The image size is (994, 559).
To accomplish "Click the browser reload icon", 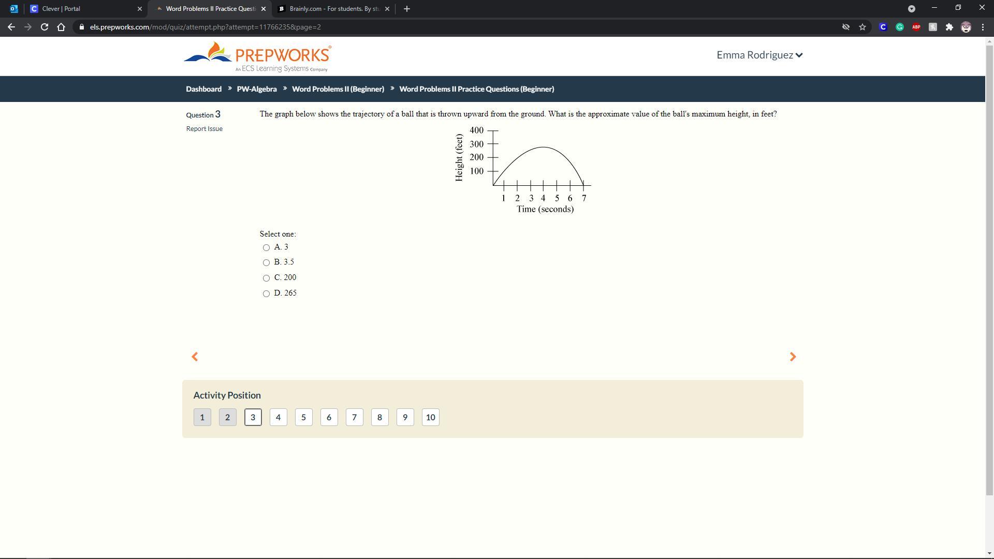I will coord(45,27).
